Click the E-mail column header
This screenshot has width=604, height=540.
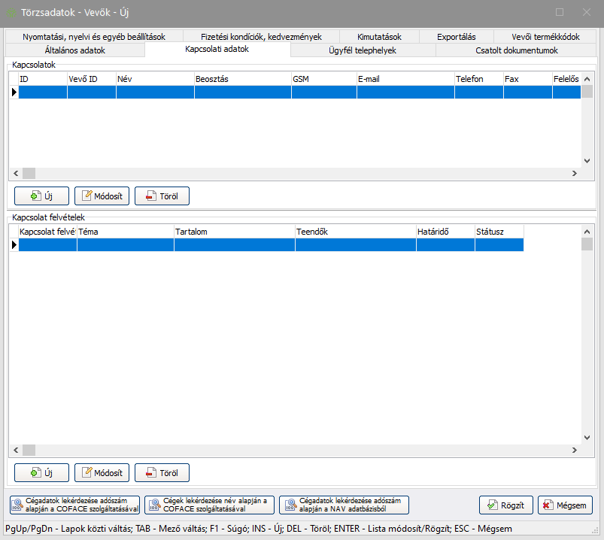point(405,79)
